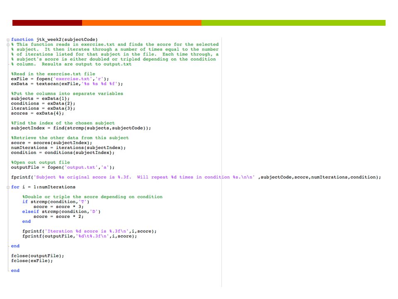Click the string 'Iteration %d score is %.3f\n'
The width and height of the screenshot is (398, 299).
tap(87, 231)
